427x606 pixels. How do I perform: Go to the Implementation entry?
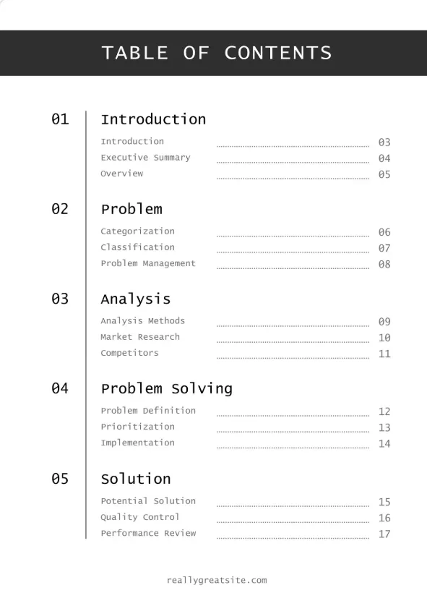(138, 443)
